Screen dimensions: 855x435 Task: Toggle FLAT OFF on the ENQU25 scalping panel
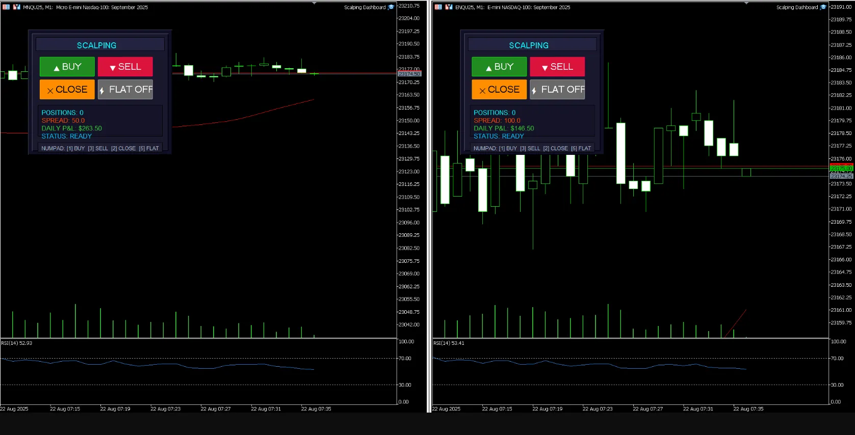tap(557, 90)
